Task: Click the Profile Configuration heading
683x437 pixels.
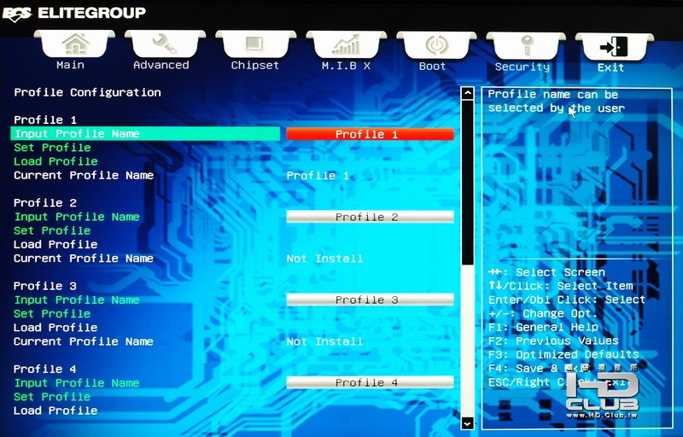Action: [x=88, y=92]
